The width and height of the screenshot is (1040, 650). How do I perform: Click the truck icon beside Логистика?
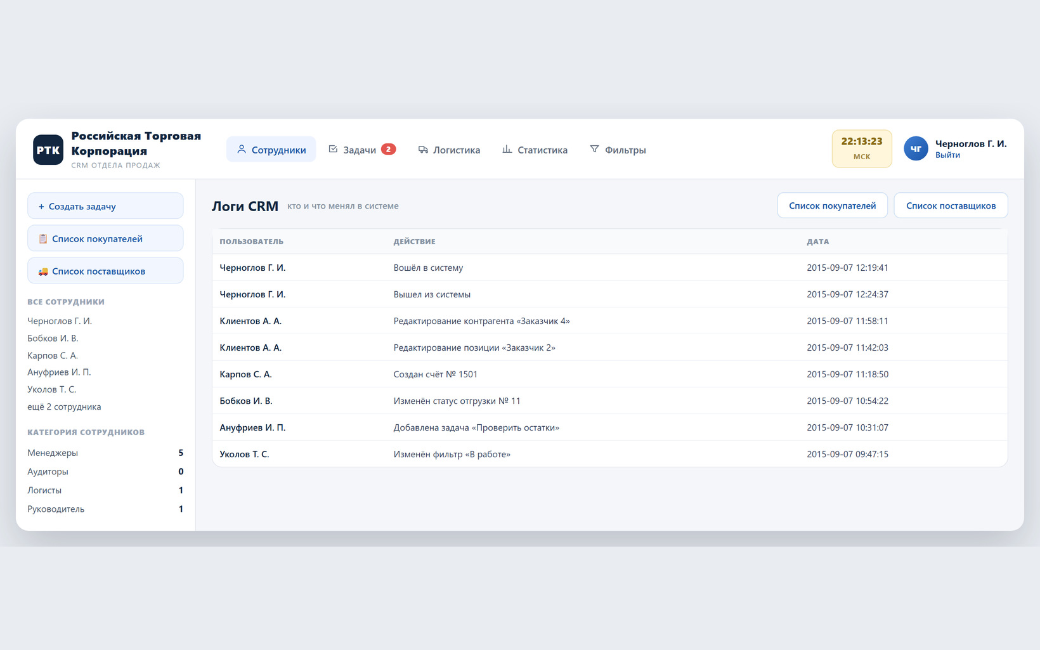point(423,150)
